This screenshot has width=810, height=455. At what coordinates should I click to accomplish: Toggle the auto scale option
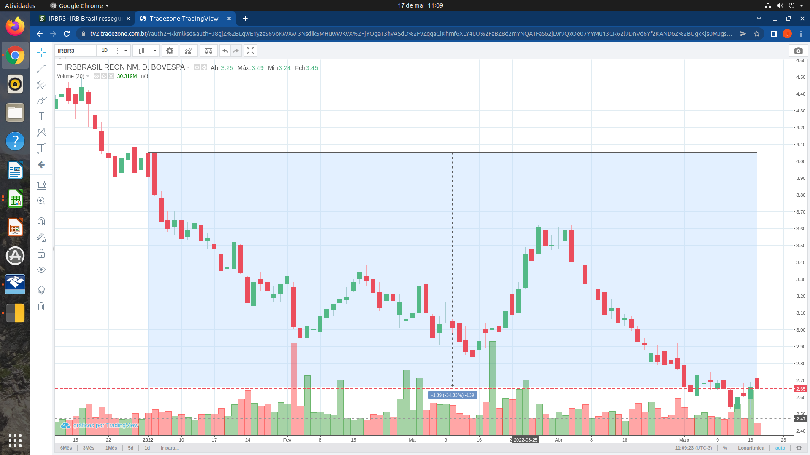[x=780, y=448]
